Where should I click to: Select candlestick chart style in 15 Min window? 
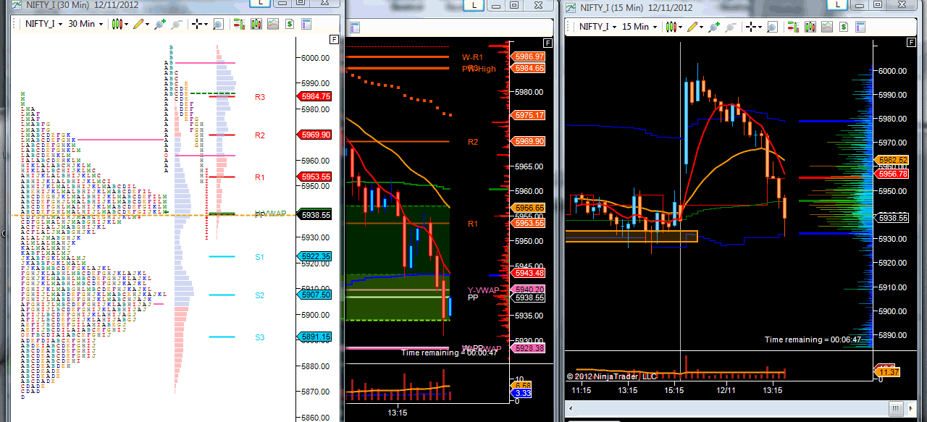coord(670,27)
